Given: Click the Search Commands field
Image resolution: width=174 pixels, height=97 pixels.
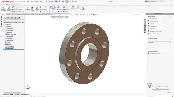Looking at the screenshot, I should click(x=153, y=1).
